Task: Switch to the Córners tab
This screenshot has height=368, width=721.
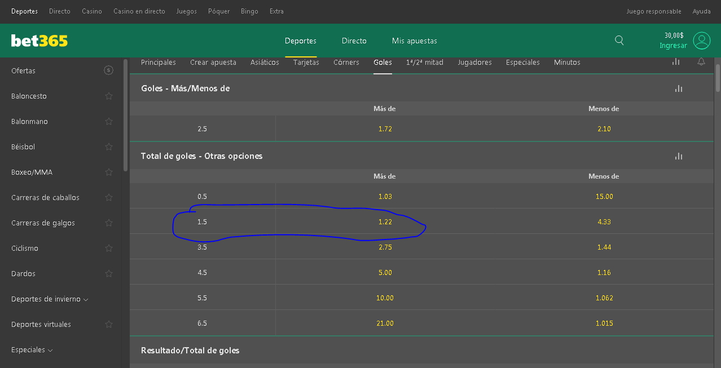Action: click(x=346, y=63)
